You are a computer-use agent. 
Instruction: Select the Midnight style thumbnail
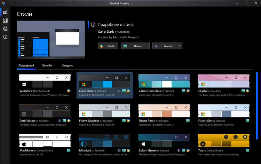click(x=104, y=141)
